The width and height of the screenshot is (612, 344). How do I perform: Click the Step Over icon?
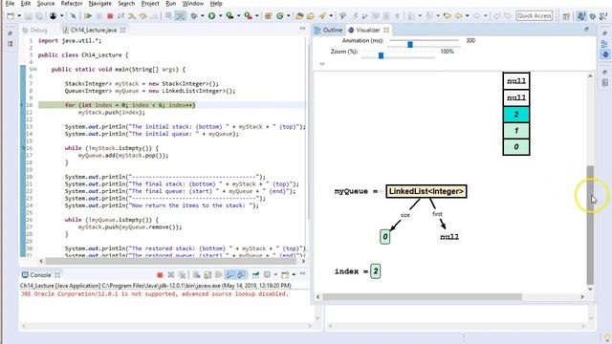(143, 16)
